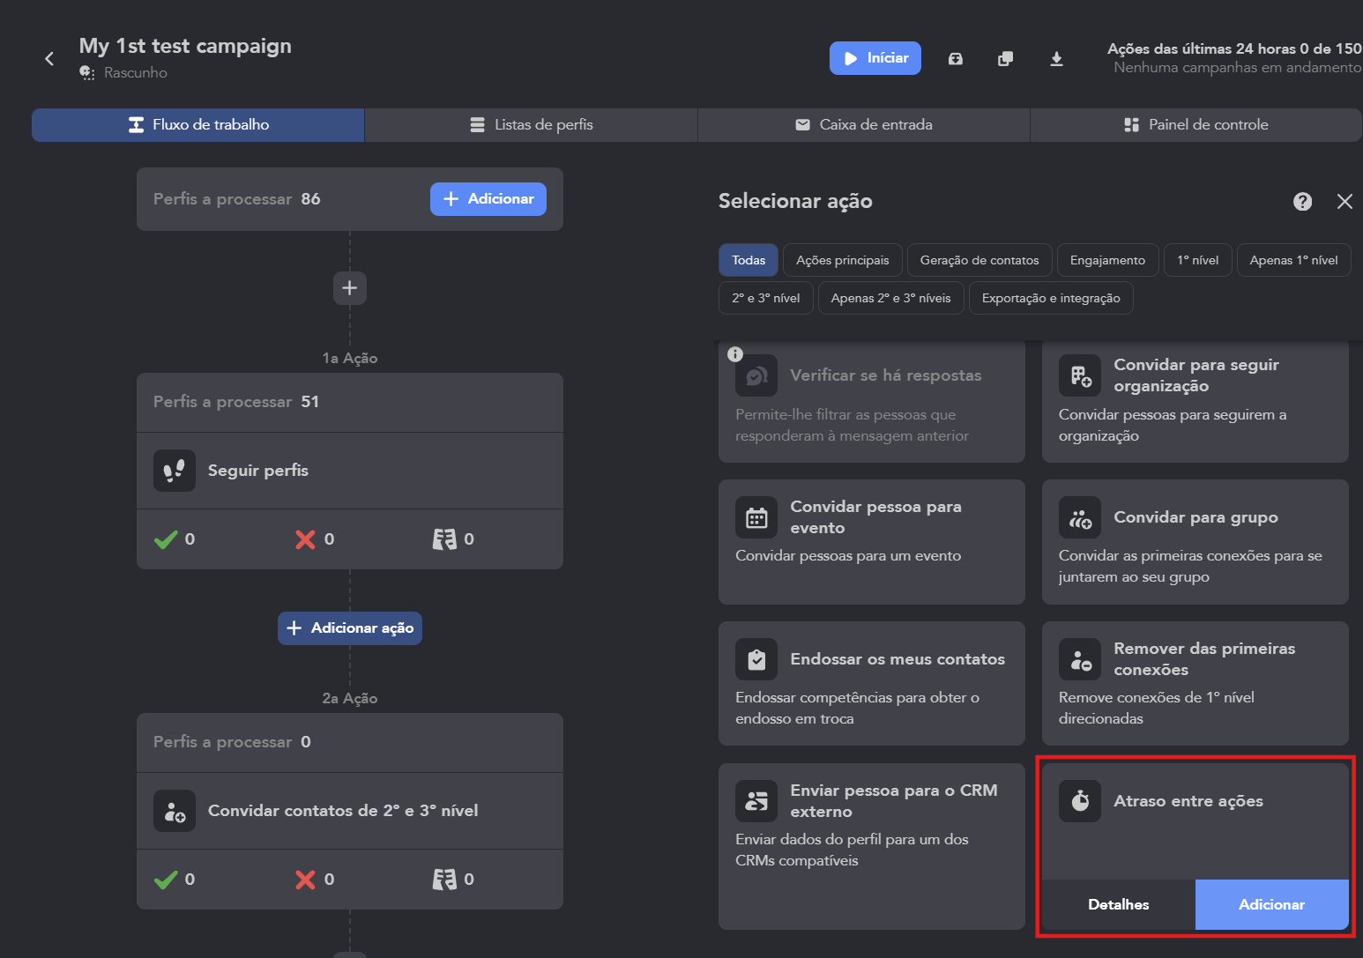Click the Endossar os meus contatos clipboard icon
Image resolution: width=1363 pixels, height=958 pixels.
tap(756, 659)
